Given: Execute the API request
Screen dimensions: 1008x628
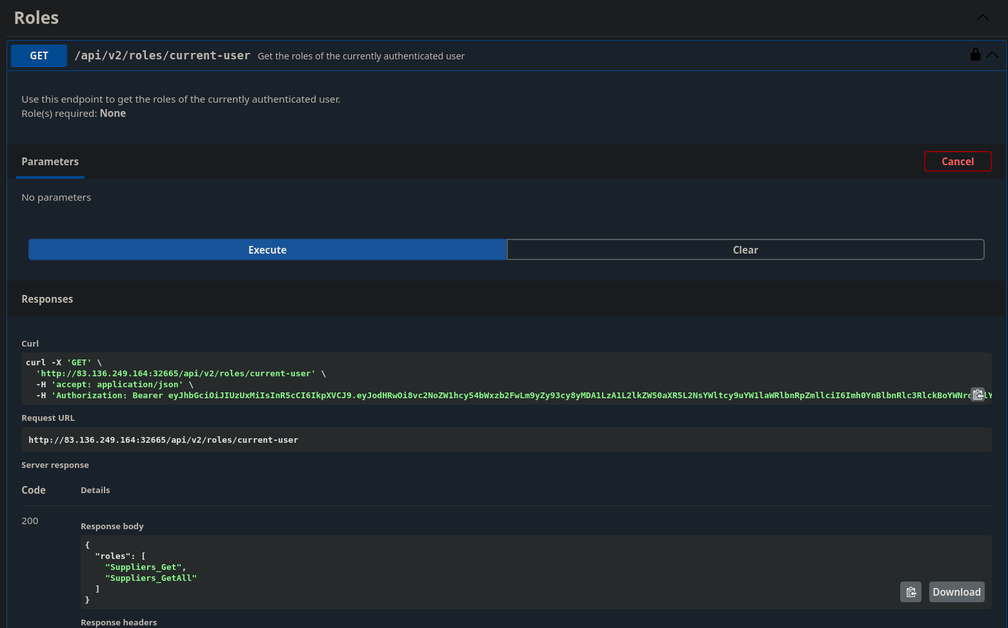Looking at the screenshot, I should click(267, 250).
